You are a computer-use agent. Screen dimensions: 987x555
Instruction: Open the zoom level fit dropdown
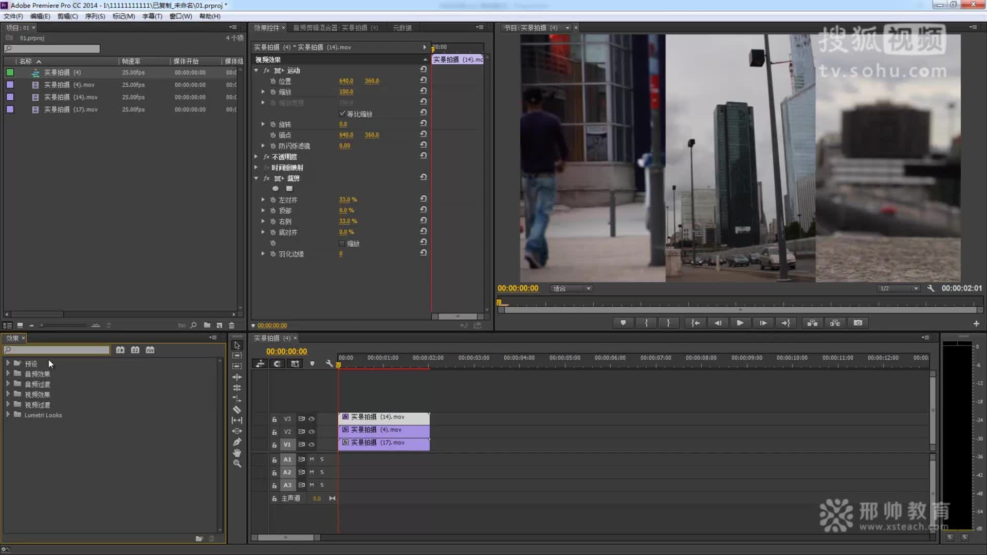tap(571, 289)
